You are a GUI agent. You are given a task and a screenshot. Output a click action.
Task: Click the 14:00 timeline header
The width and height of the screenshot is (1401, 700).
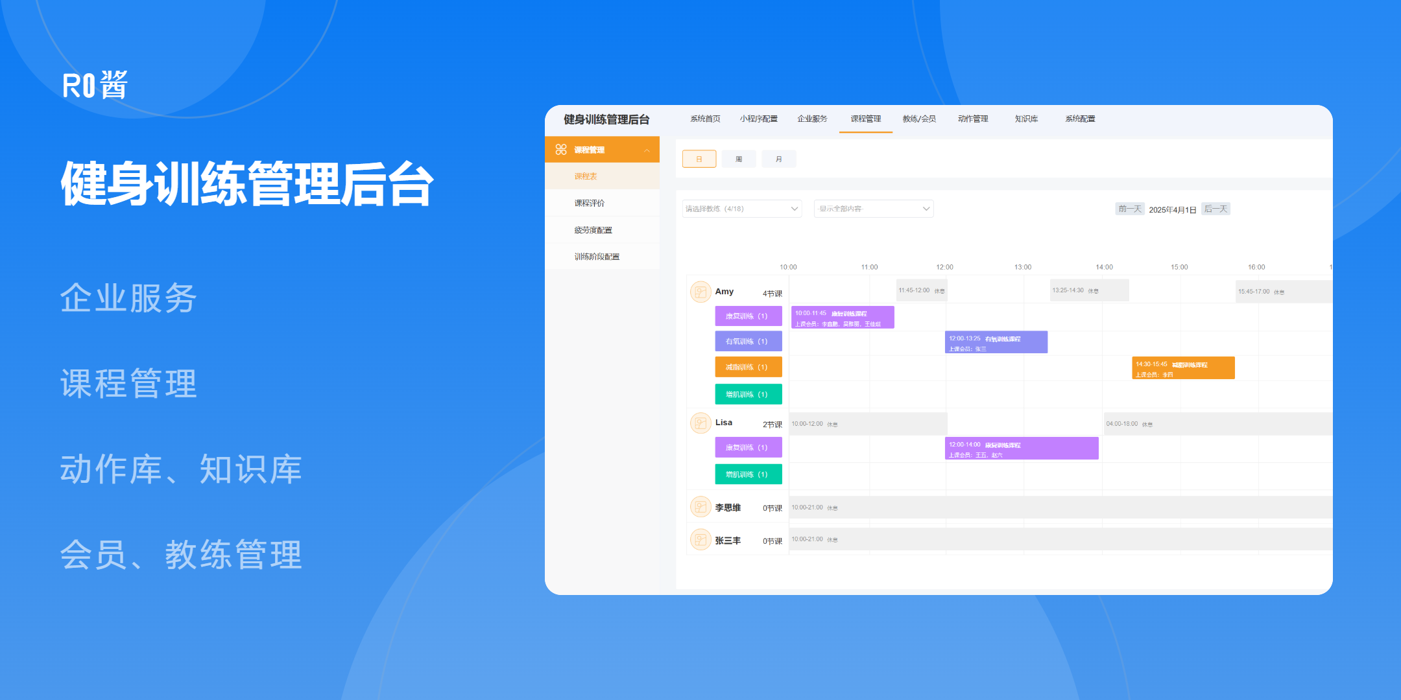1104,267
